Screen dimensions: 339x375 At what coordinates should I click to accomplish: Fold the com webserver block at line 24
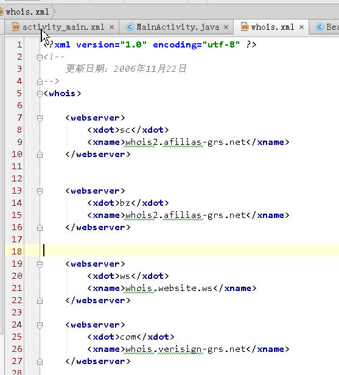coord(40,325)
